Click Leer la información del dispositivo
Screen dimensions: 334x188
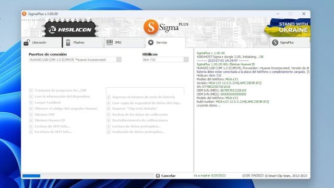point(59,97)
